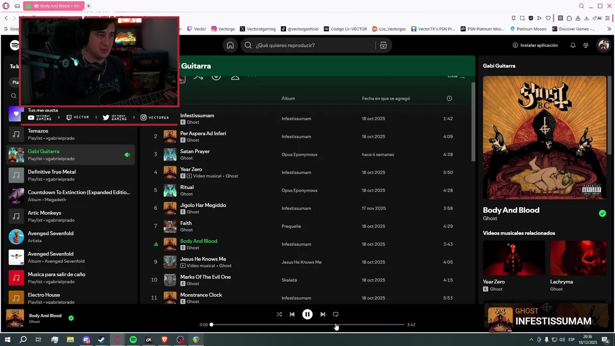Open Los_Vectorgas bookmark
Image resolution: width=615 pixels, height=346 pixels.
(x=389, y=29)
